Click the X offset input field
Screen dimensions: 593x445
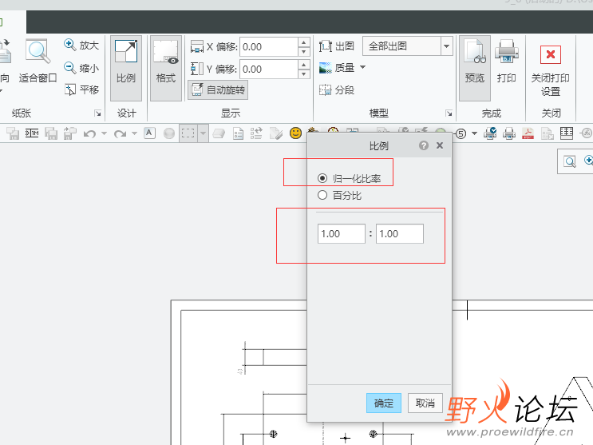point(269,47)
